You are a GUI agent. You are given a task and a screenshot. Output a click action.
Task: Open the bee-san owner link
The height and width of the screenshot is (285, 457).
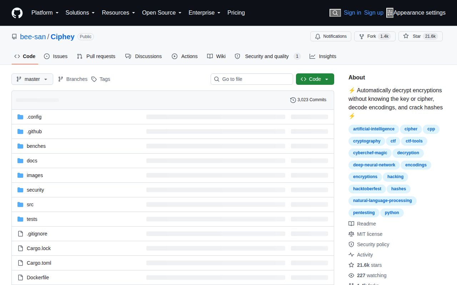(33, 37)
